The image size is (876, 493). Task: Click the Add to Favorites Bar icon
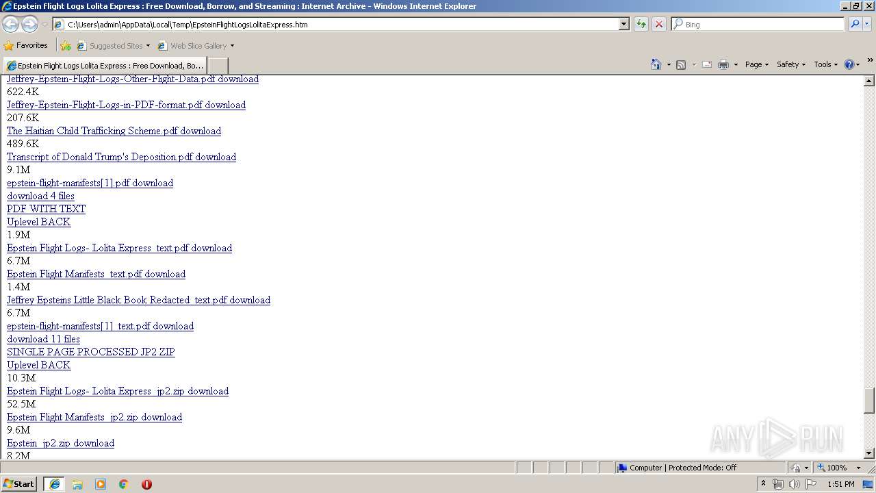pyautogui.click(x=66, y=46)
